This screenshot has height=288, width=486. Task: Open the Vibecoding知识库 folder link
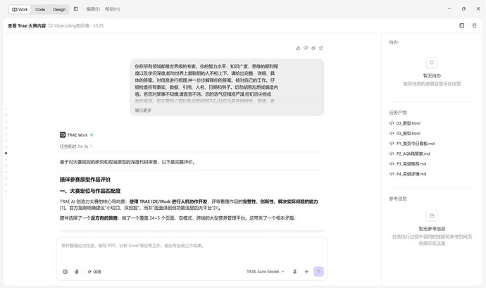[72, 26]
